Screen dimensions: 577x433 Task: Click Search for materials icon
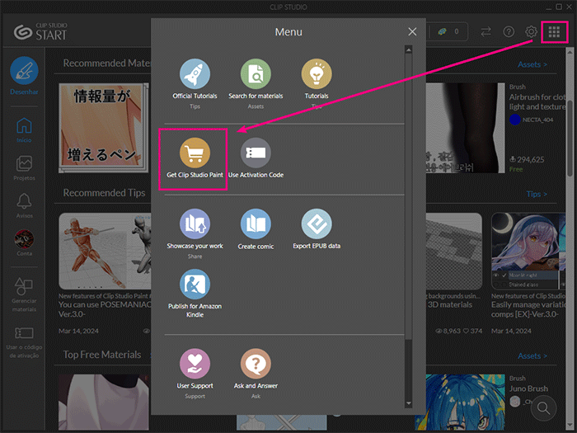256,74
